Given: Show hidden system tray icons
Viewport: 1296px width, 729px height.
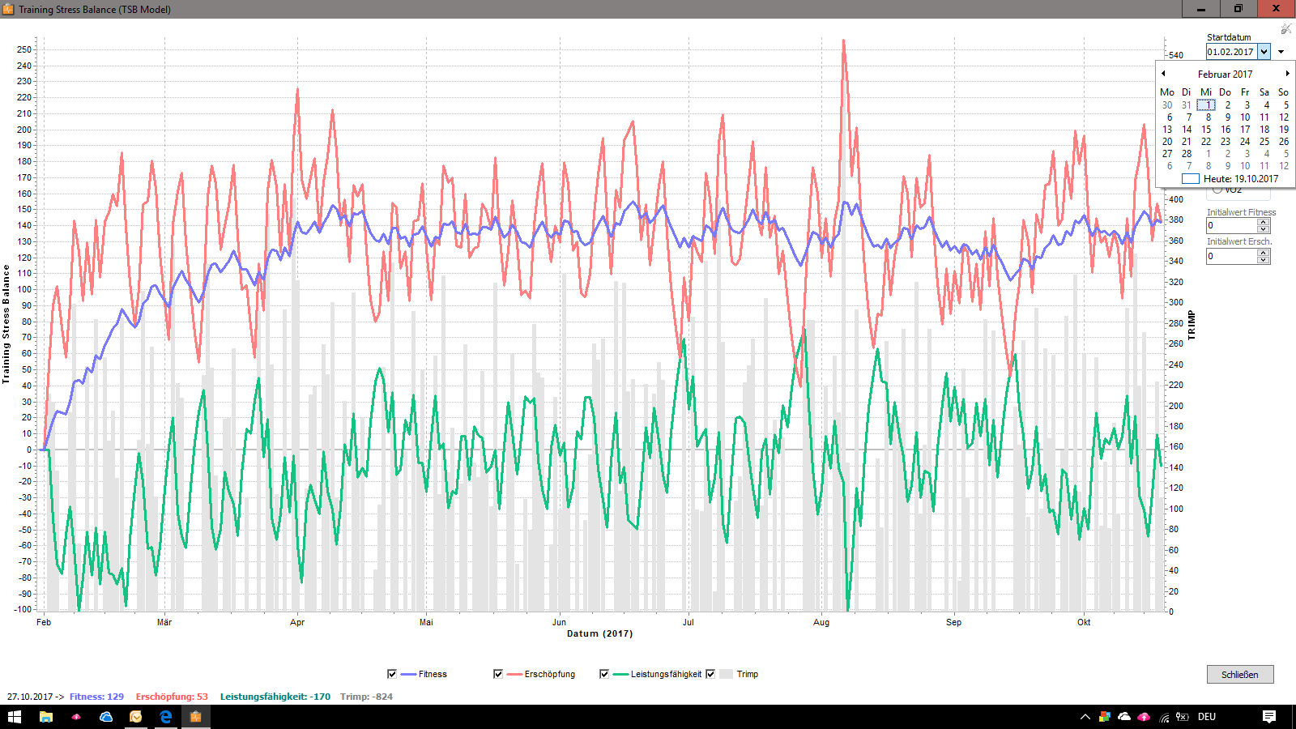Looking at the screenshot, I should tap(1085, 717).
